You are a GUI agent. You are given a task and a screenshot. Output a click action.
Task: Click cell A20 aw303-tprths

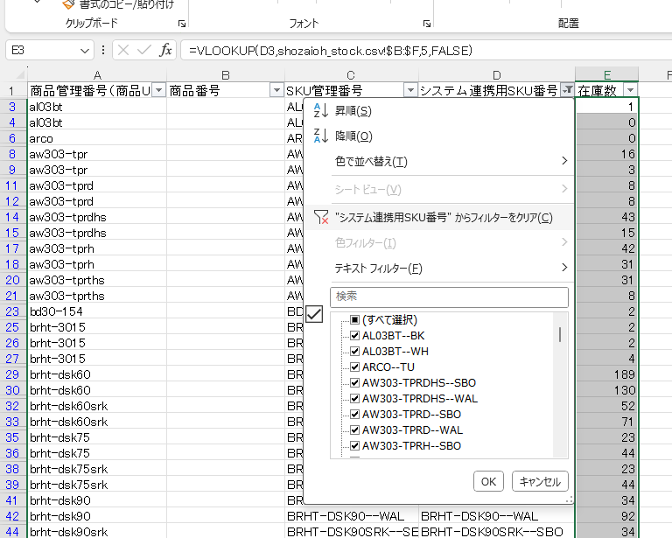coord(97,280)
